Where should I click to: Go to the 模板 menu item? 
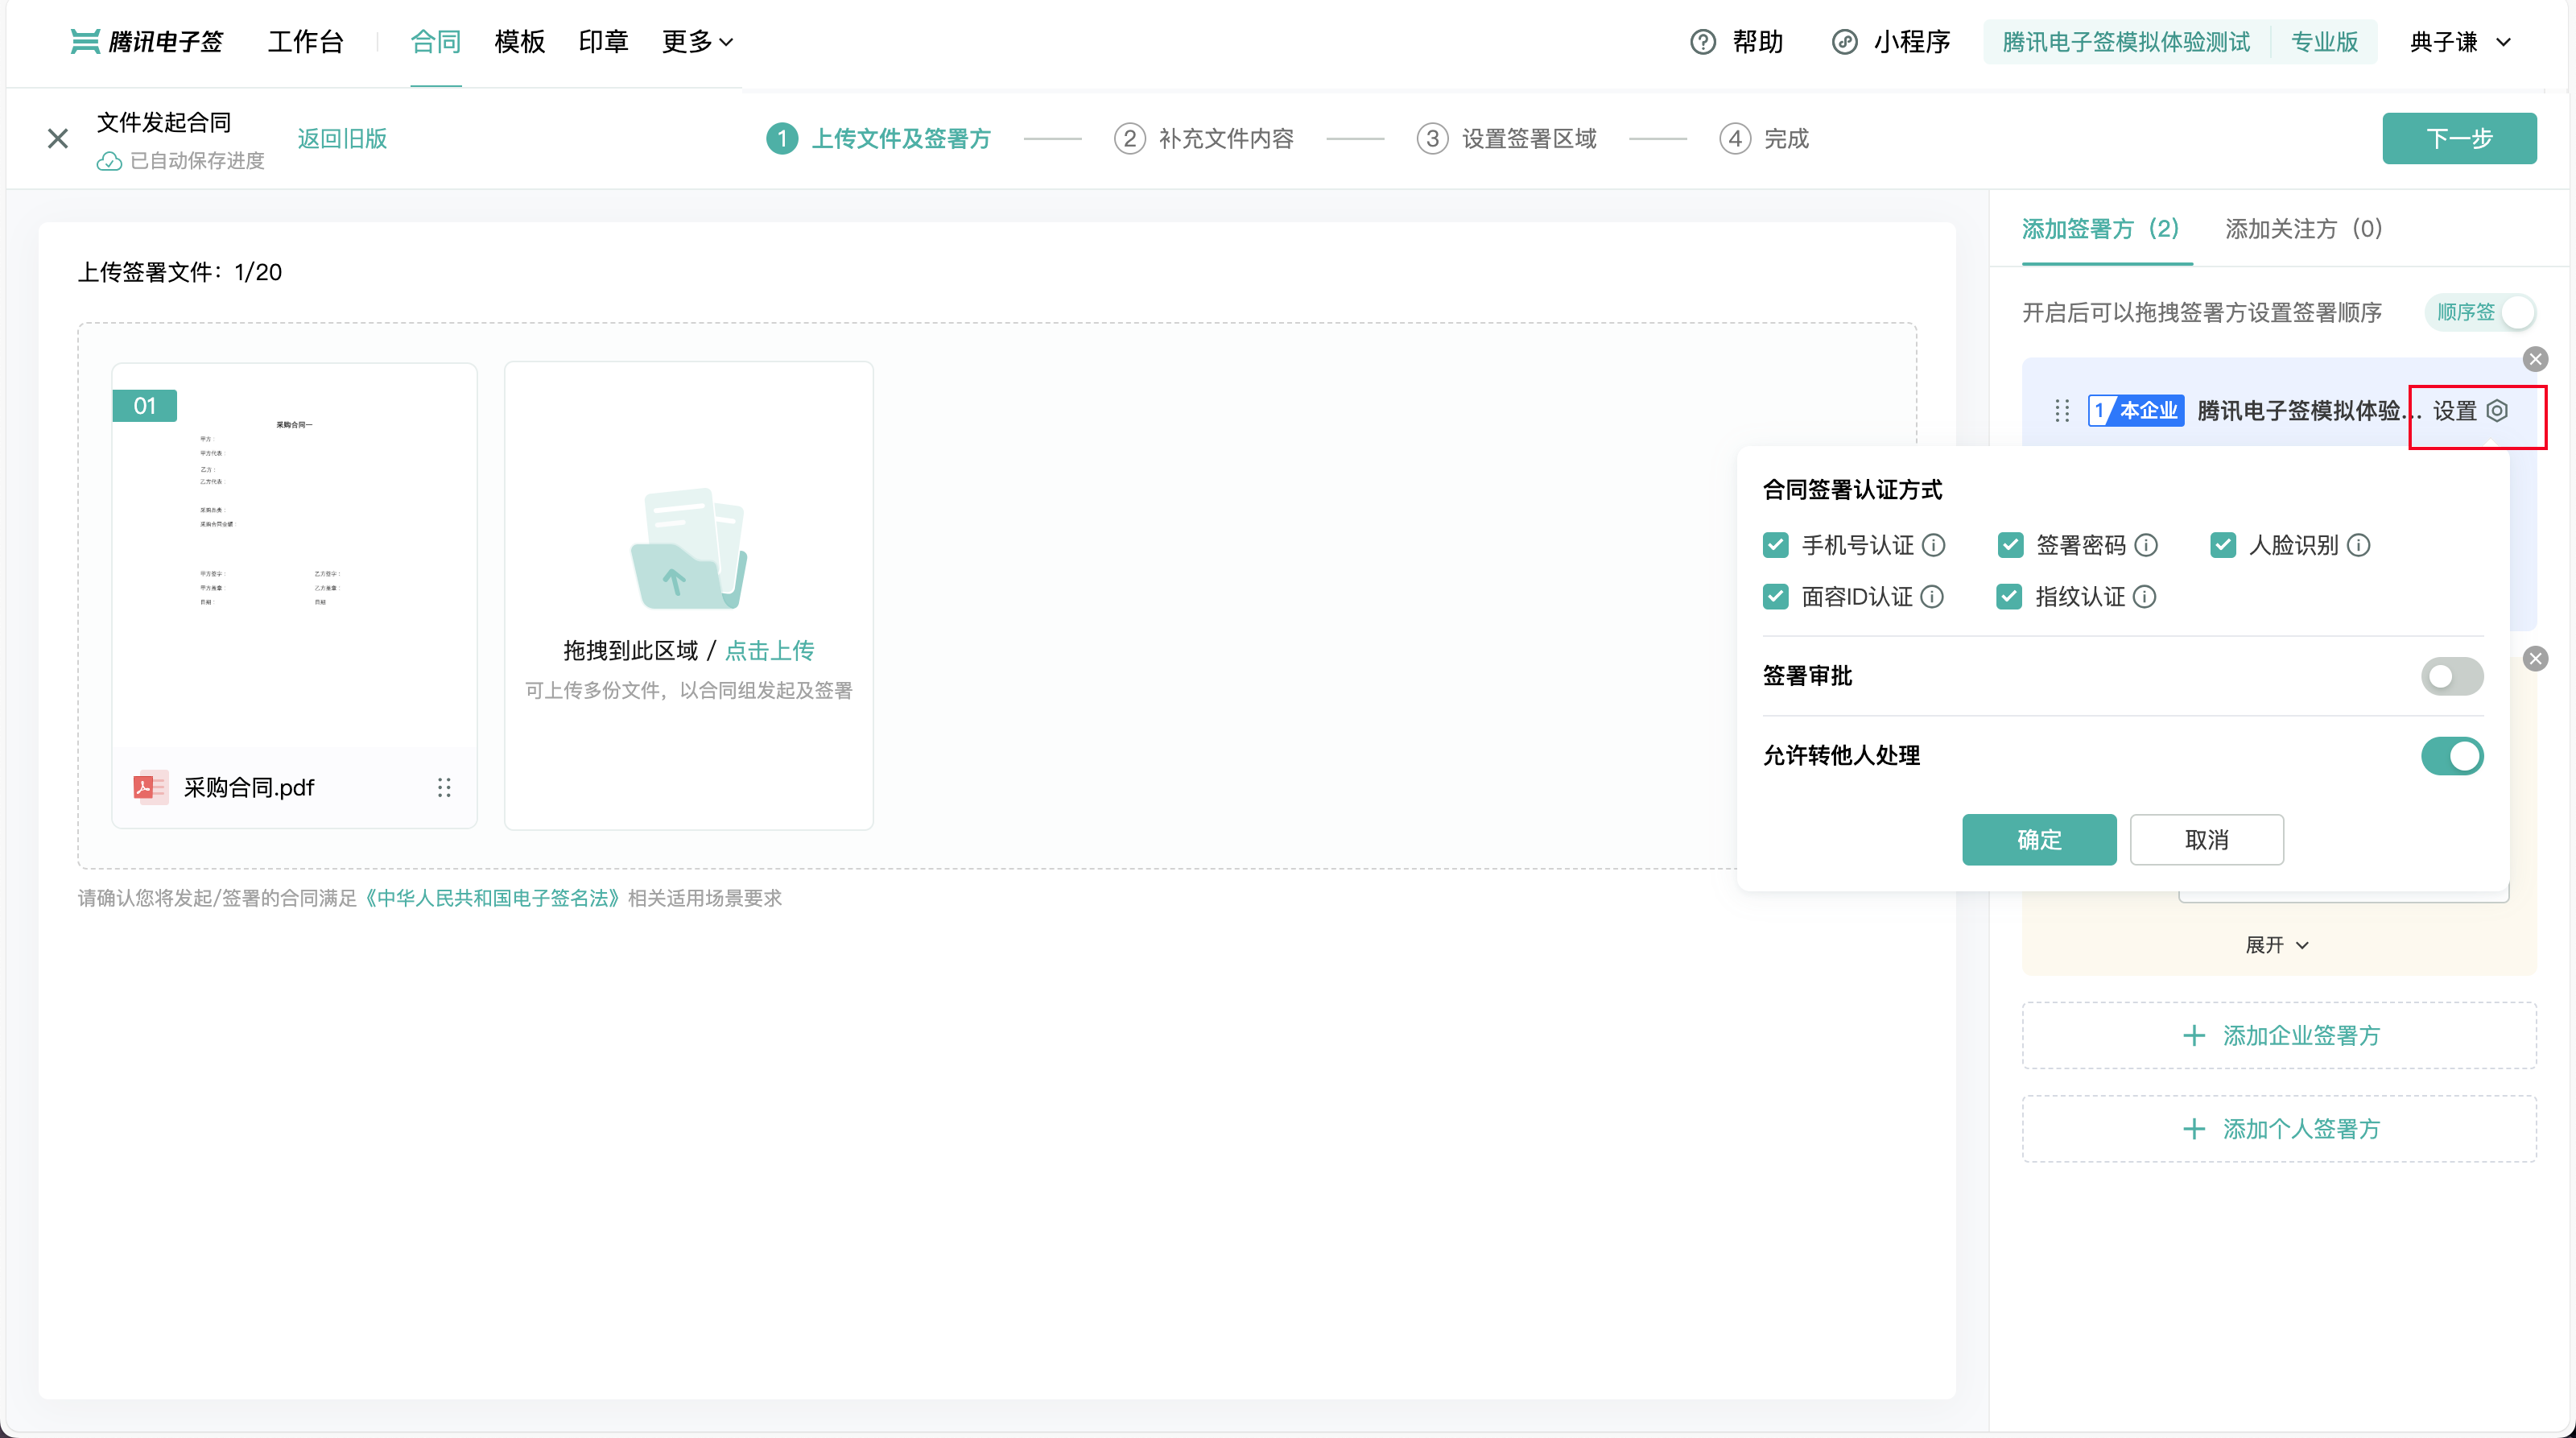tap(519, 42)
